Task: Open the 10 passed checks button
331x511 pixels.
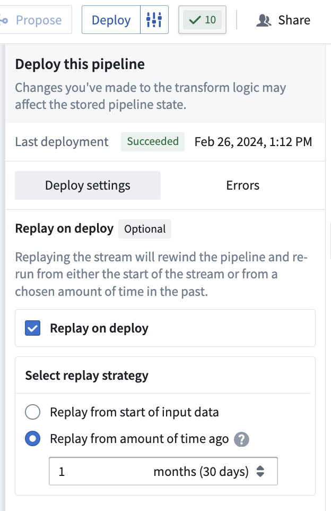Action: (202, 20)
